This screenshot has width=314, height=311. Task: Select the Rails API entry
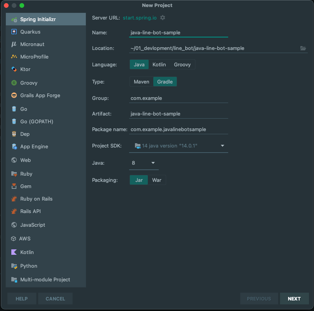pyautogui.click(x=46, y=211)
